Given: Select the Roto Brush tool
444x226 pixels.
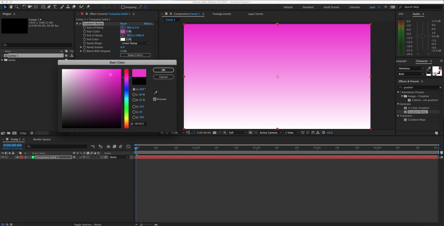Looking at the screenshot, I should click(81, 7).
